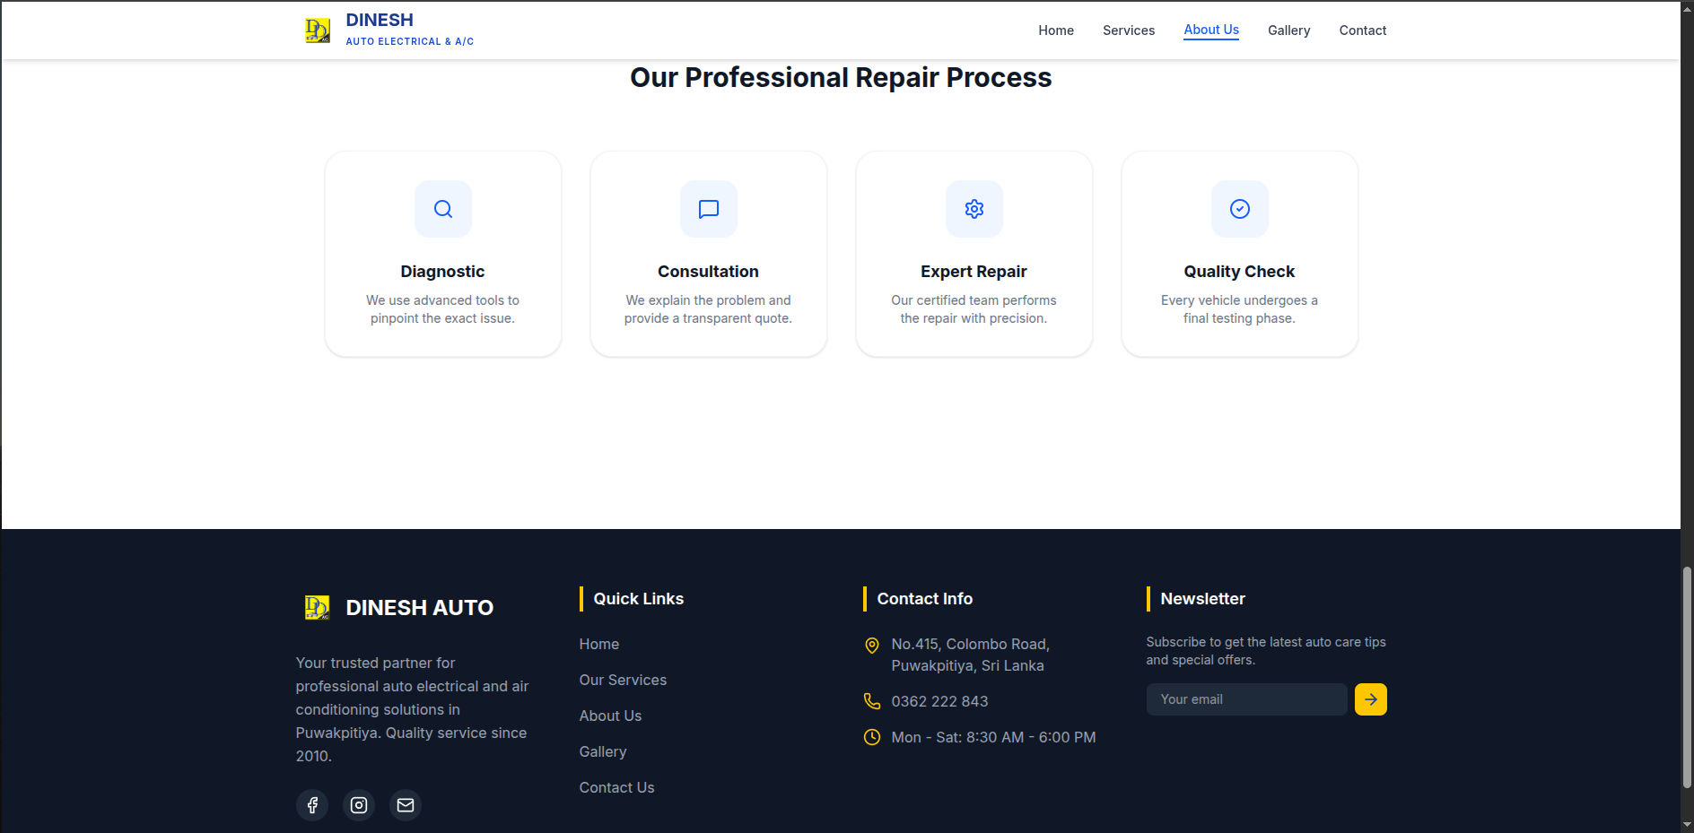Open Contact in top navigation
The height and width of the screenshot is (833, 1694).
[1363, 30]
